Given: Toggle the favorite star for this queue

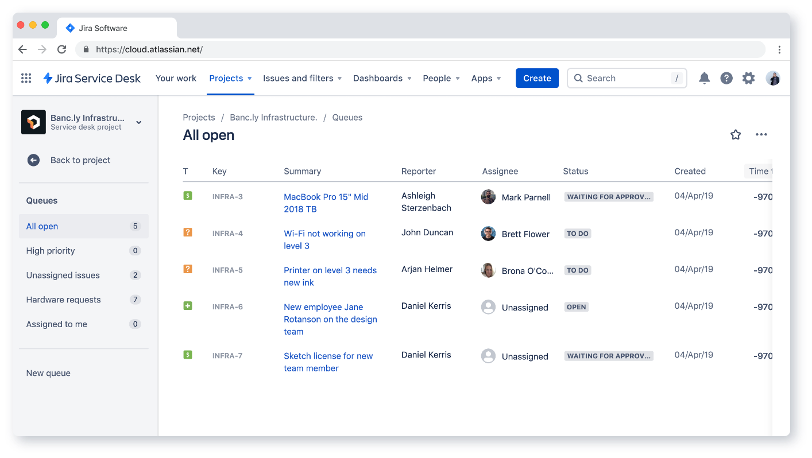Looking at the screenshot, I should pyautogui.click(x=736, y=134).
